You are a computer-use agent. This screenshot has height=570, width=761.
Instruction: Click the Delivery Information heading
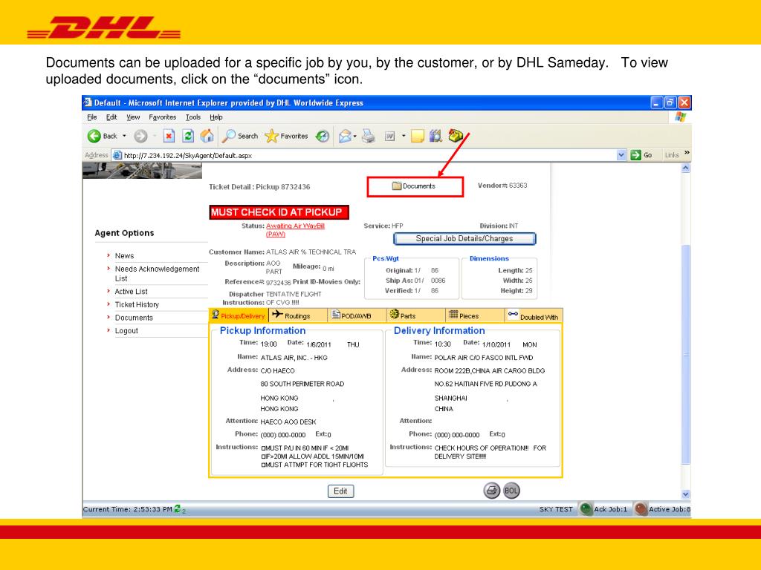click(x=439, y=330)
